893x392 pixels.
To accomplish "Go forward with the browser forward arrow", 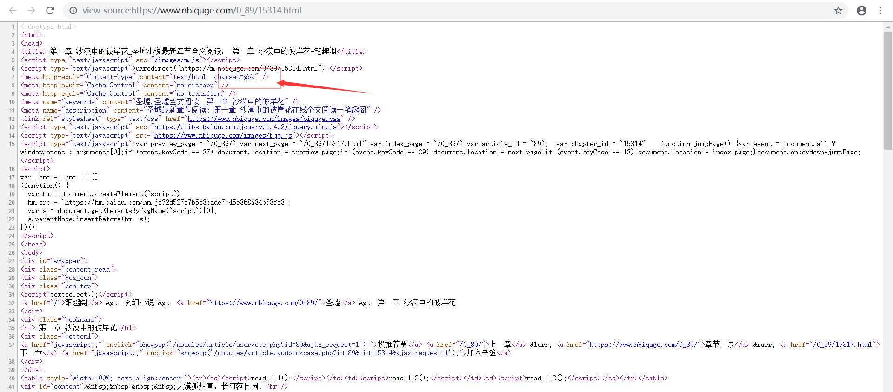I will click(x=31, y=10).
